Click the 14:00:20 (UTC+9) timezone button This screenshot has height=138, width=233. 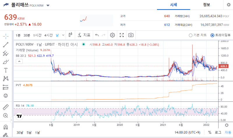coord(187,132)
